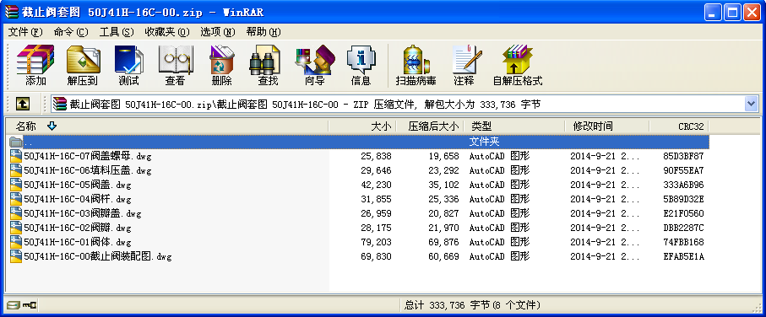Click the CRC32 value 5B89D32E
The width and height of the screenshot is (766, 317).
[683, 200]
